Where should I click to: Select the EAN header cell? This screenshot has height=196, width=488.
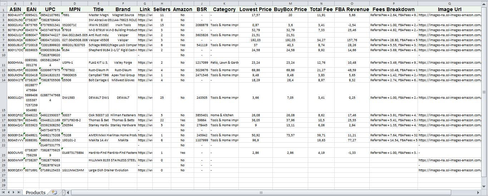tap(31, 9)
